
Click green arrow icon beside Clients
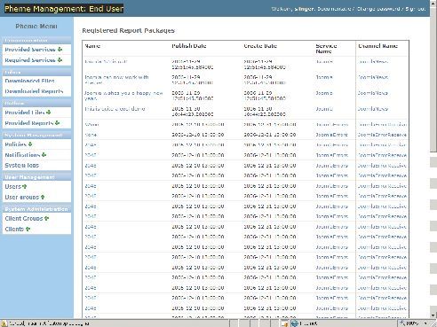(28, 229)
